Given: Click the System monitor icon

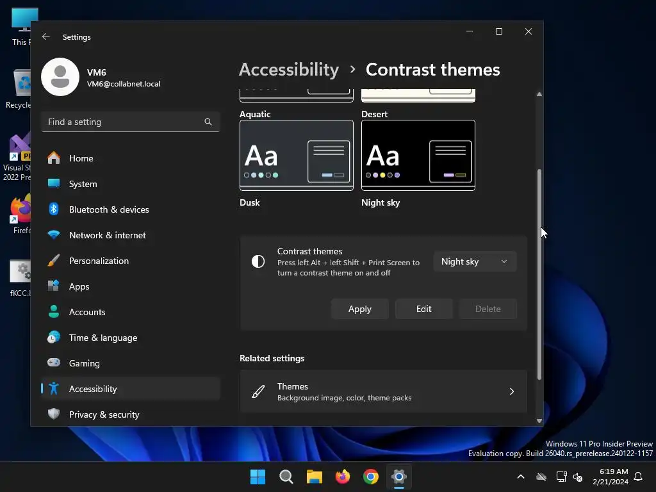Looking at the screenshot, I should pos(54,184).
